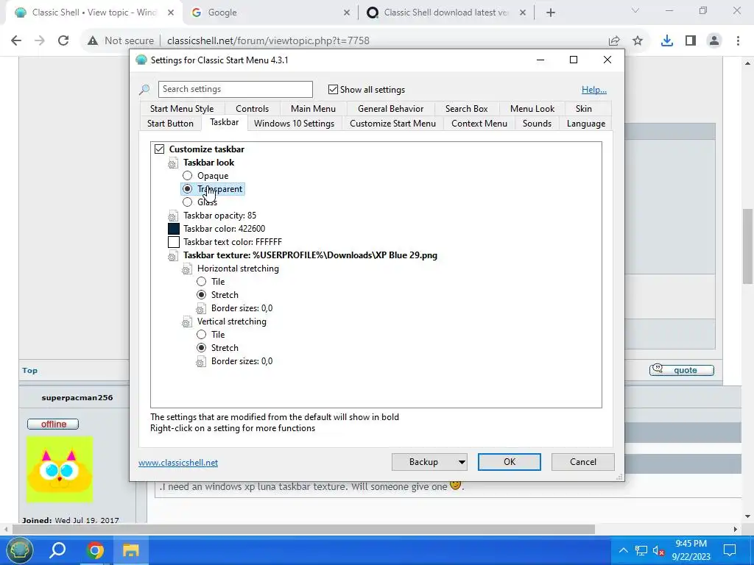754x565 pixels.
Task: Toggle Show all settings checkbox
Action: pyautogui.click(x=333, y=89)
